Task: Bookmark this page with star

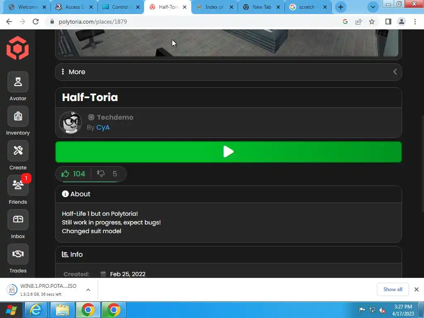Action: 372,22
